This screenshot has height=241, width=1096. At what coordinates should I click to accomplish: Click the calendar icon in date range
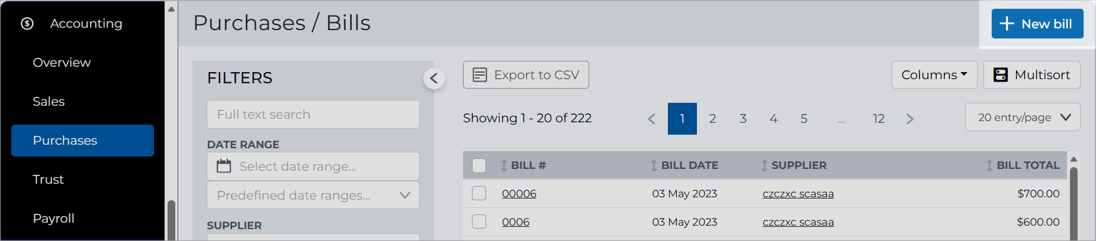pyautogui.click(x=224, y=166)
